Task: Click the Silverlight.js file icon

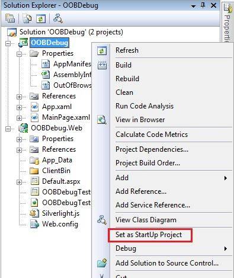Action: [x=34, y=213]
